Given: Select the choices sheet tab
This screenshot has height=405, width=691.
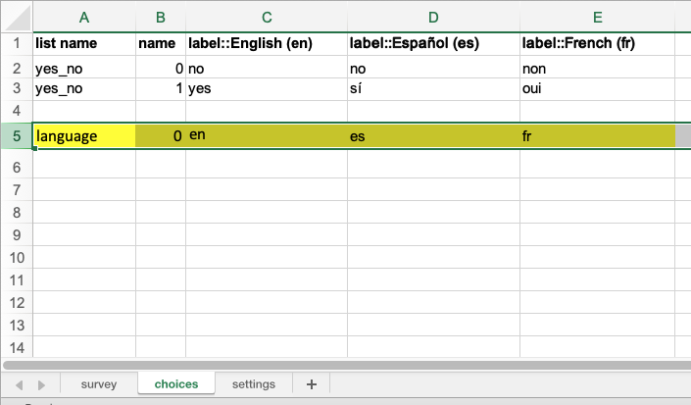Looking at the screenshot, I should pyautogui.click(x=176, y=383).
